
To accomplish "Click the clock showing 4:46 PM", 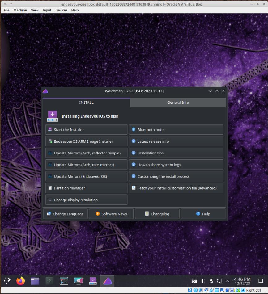I will point(242,281).
